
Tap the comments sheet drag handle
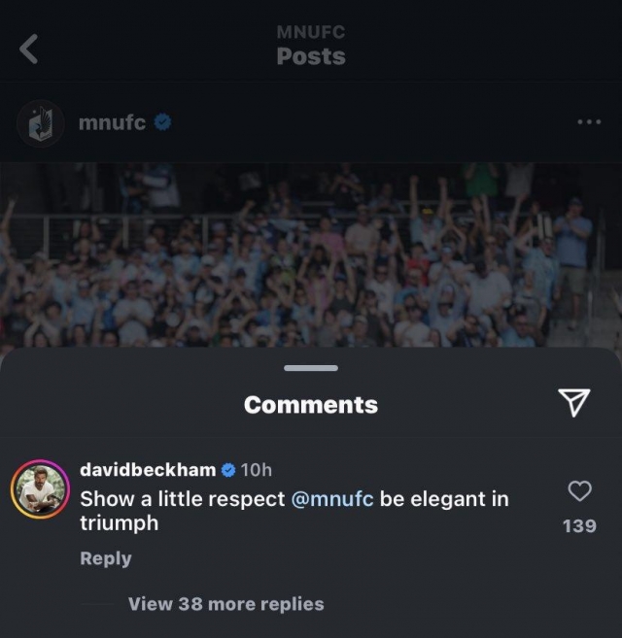pyautogui.click(x=311, y=368)
